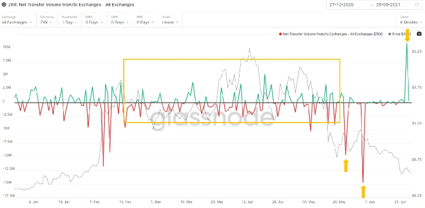
Task: Click the $0.75 price axis label
Action: click(x=416, y=159)
